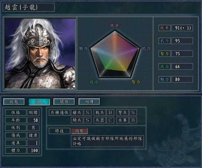Click the 槍兵 S aptitude grade
The height and width of the screenshot is (168, 202).
point(87,112)
